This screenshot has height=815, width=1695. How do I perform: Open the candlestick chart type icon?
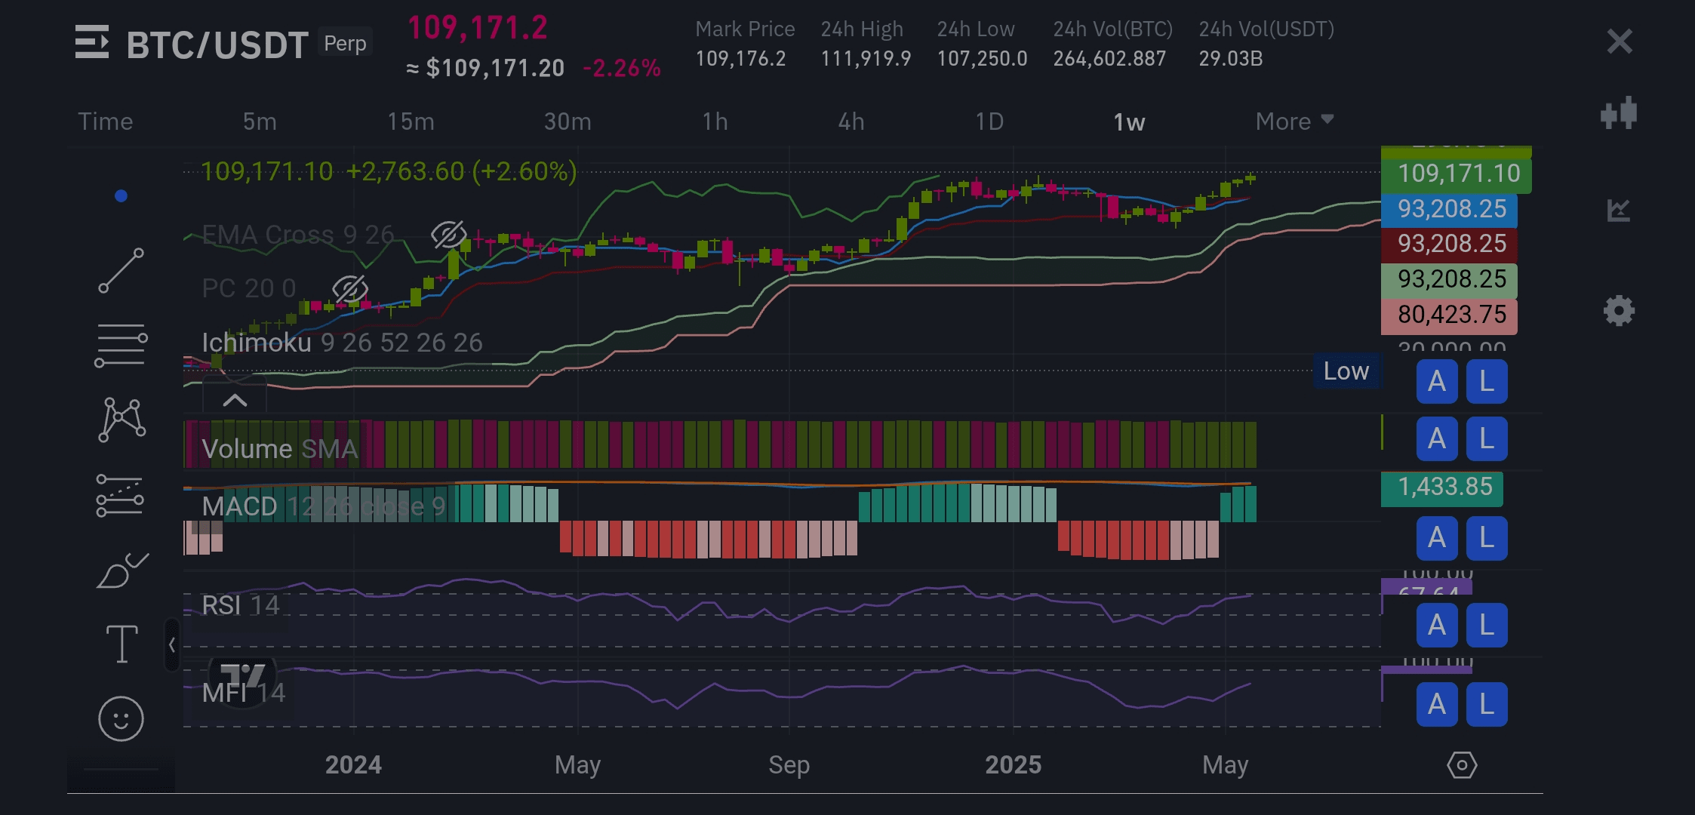(1619, 113)
